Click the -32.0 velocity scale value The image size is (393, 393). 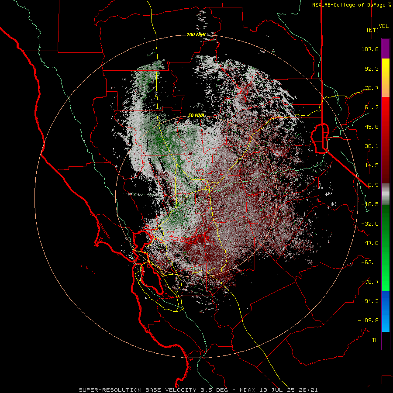click(x=370, y=224)
